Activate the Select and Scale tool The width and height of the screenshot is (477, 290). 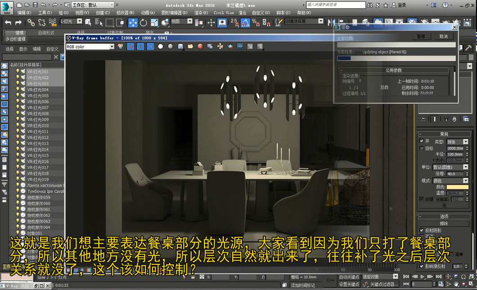click(154, 23)
